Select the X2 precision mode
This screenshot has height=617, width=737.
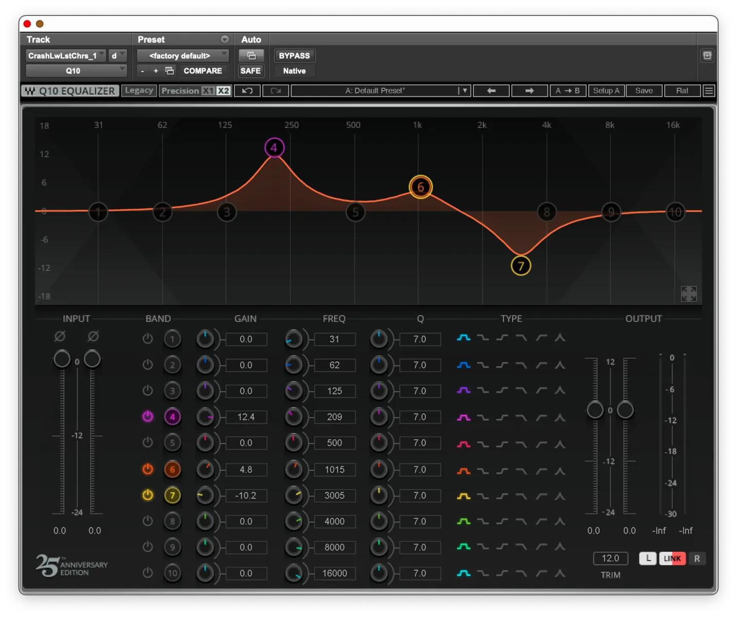224,90
